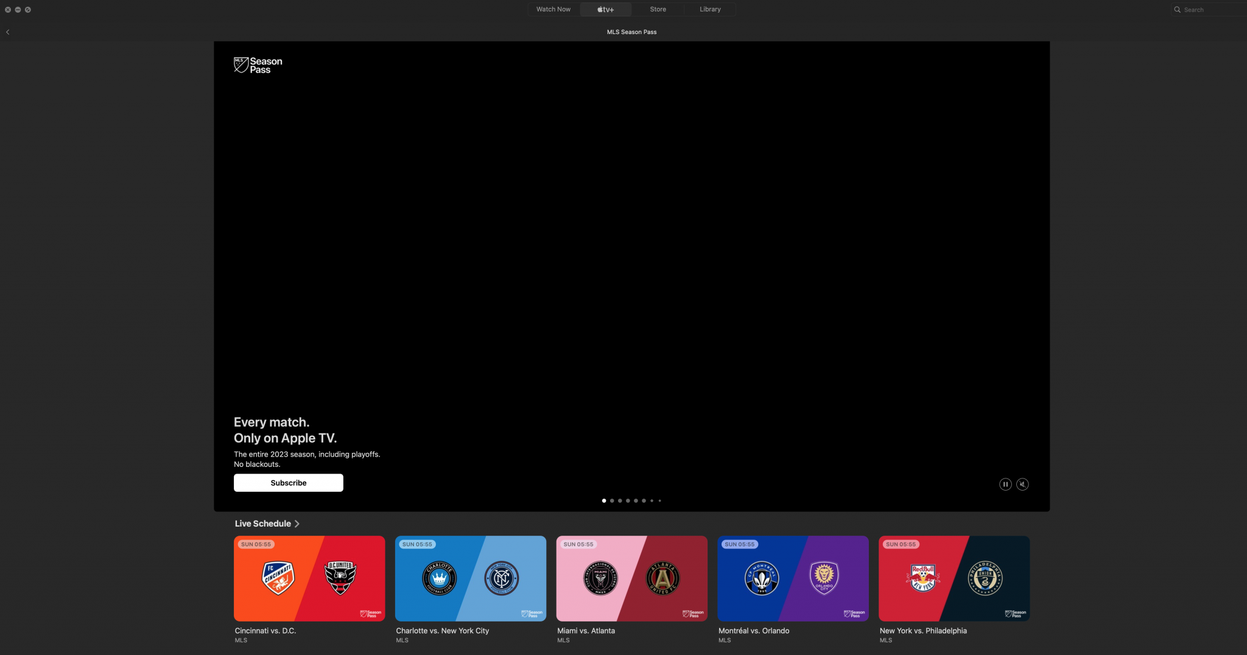This screenshot has height=655, width=1247.
Task: Click the Inter Miami crest
Action: click(600, 578)
